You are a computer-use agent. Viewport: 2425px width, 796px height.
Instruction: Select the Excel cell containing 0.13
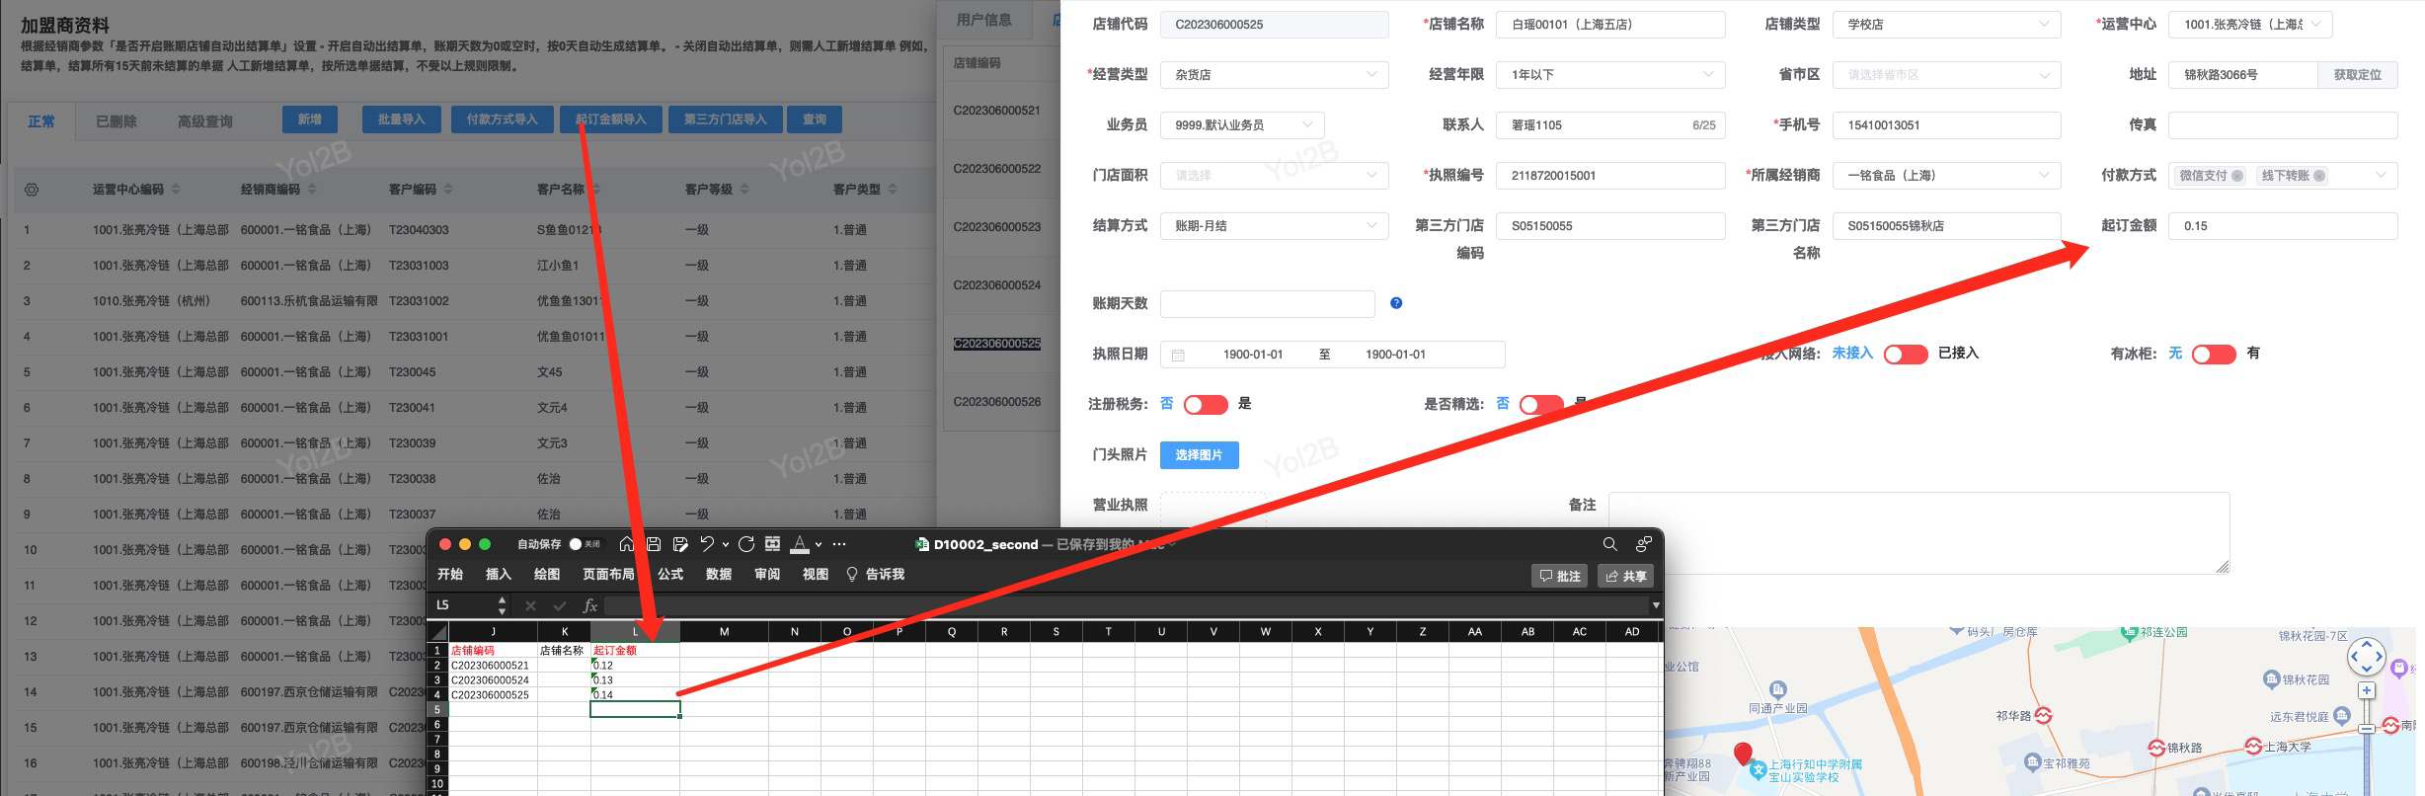click(635, 680)
